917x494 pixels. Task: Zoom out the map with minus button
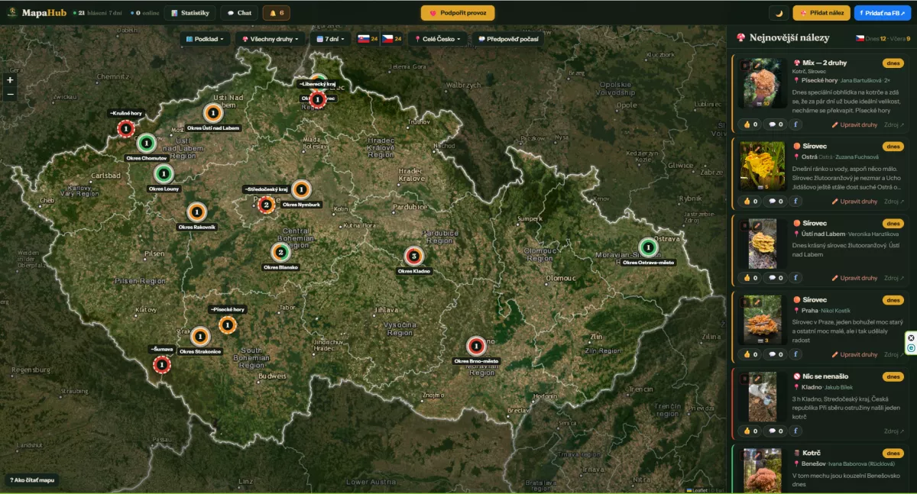coord(10,95)
